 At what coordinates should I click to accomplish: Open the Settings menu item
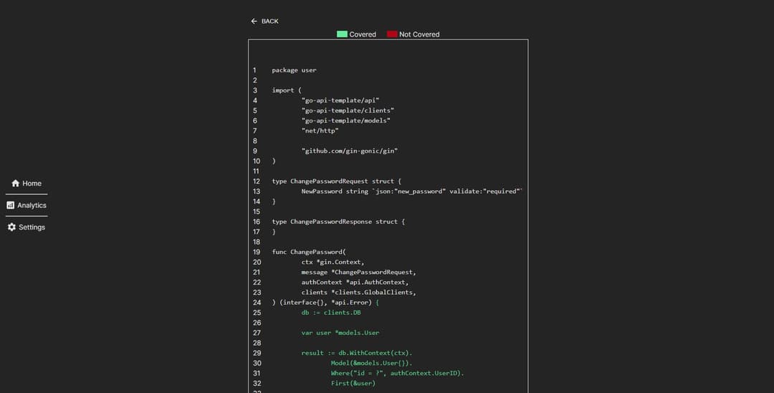click(x=27, y=227)
